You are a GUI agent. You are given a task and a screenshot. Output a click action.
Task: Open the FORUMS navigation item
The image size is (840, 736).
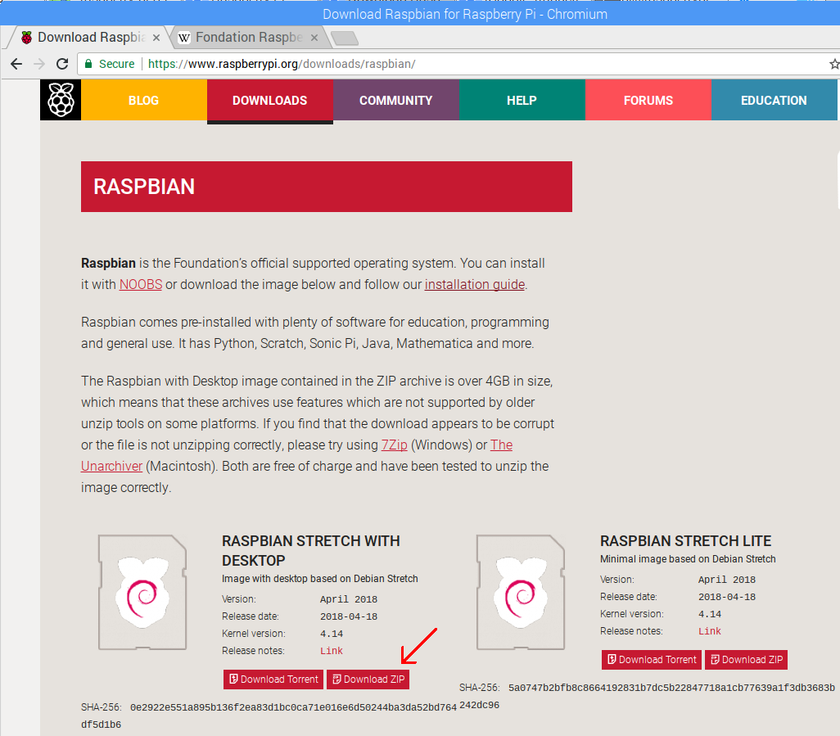pos(648,100)
